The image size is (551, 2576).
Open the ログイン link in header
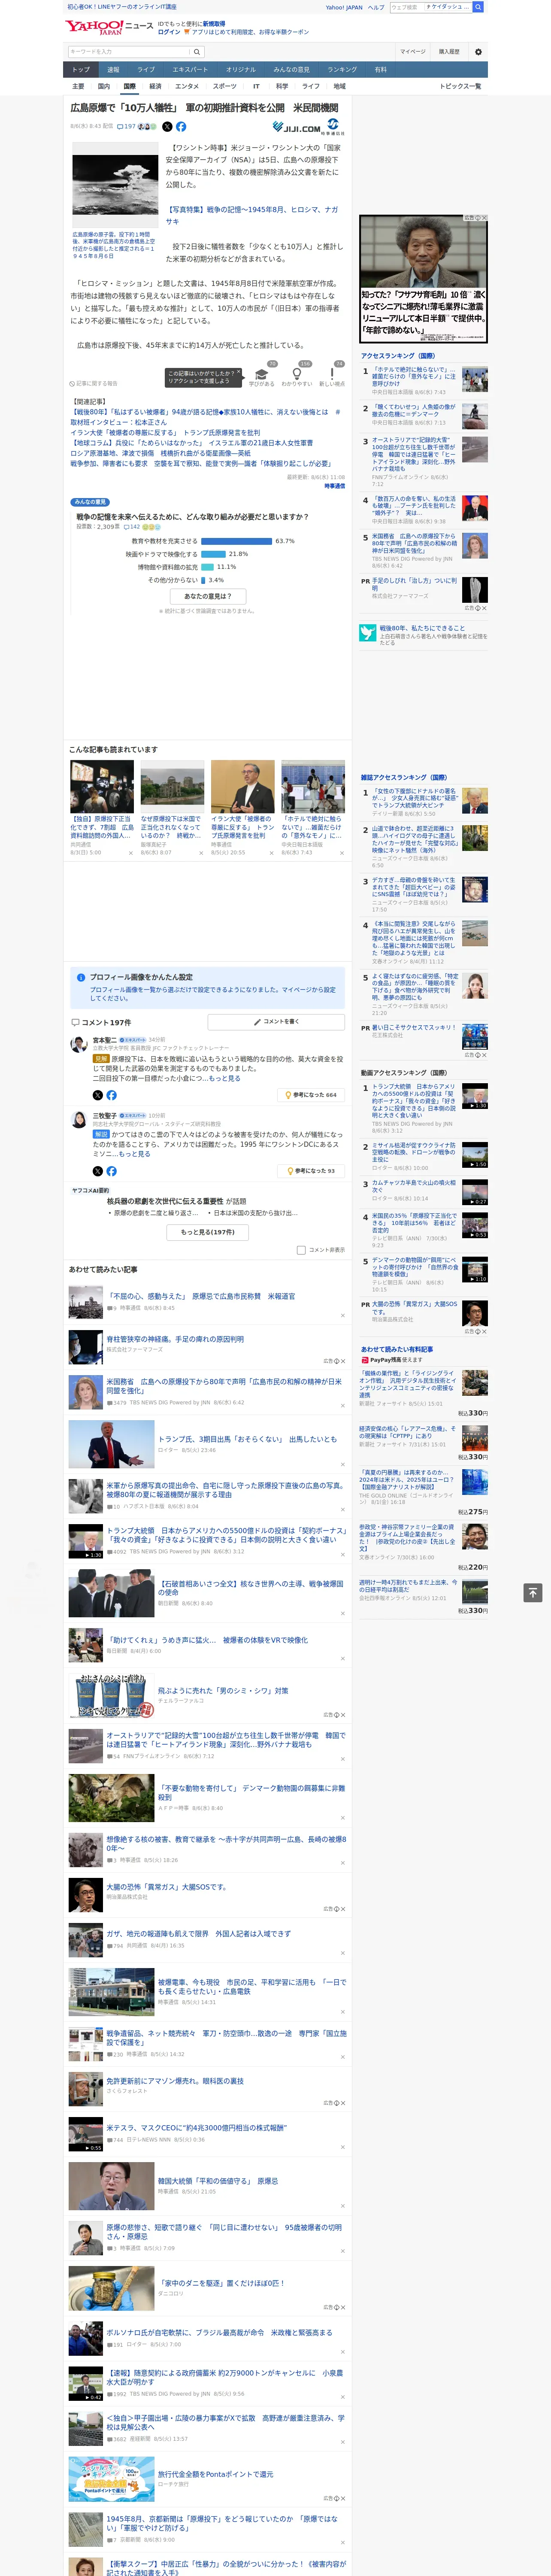pos(169,32)
